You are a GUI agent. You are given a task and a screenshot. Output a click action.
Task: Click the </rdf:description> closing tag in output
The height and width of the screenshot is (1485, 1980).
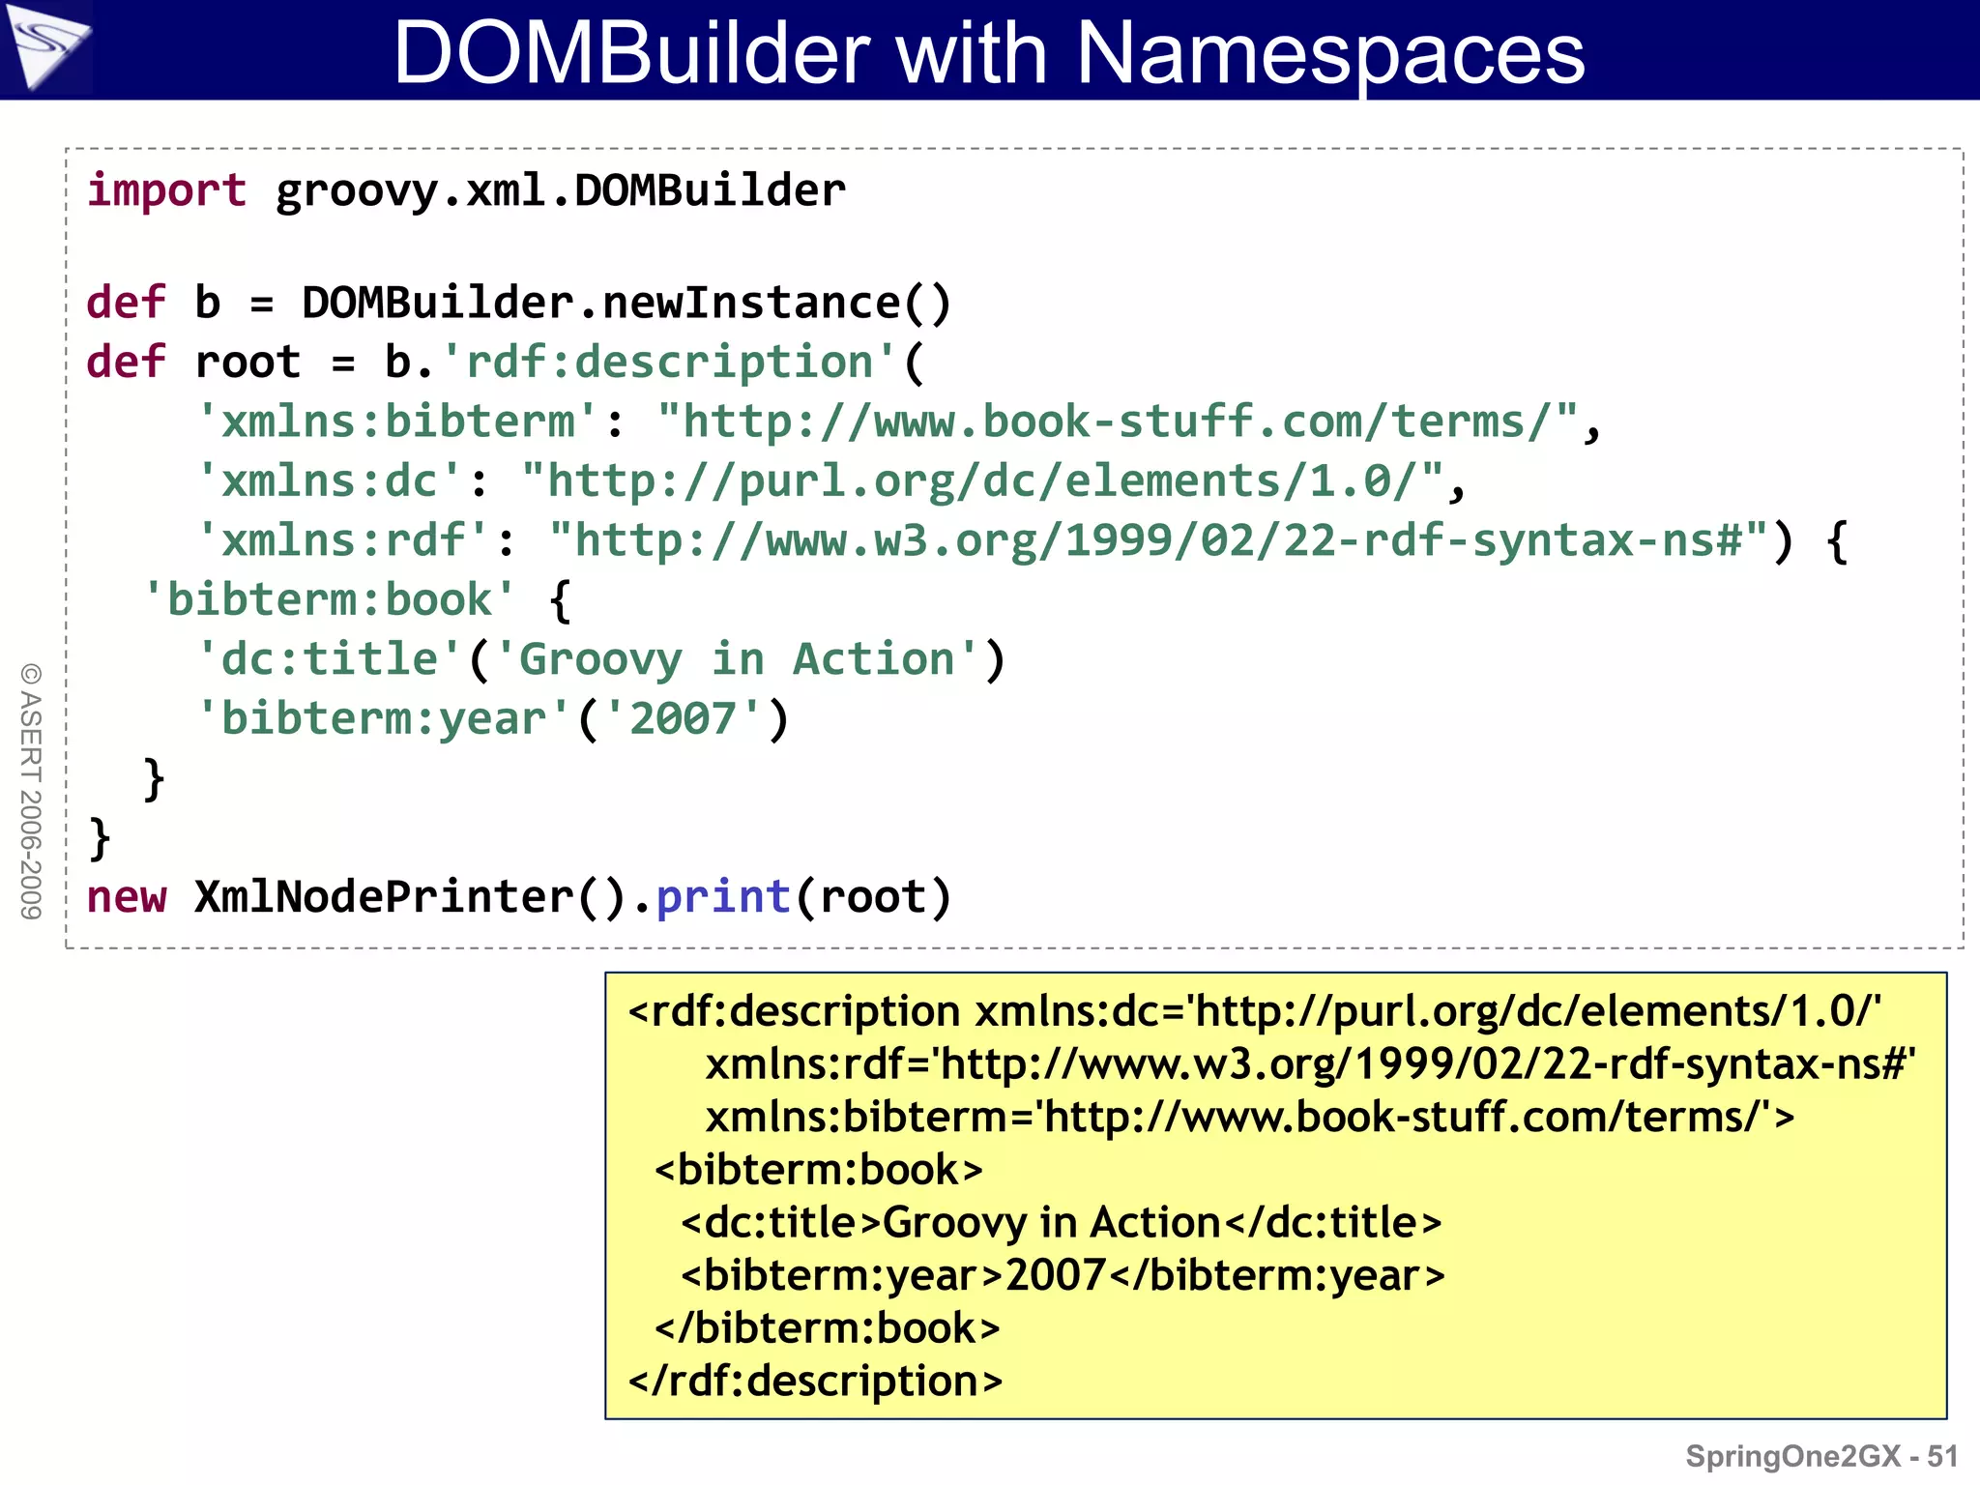tap(815, 1382)
